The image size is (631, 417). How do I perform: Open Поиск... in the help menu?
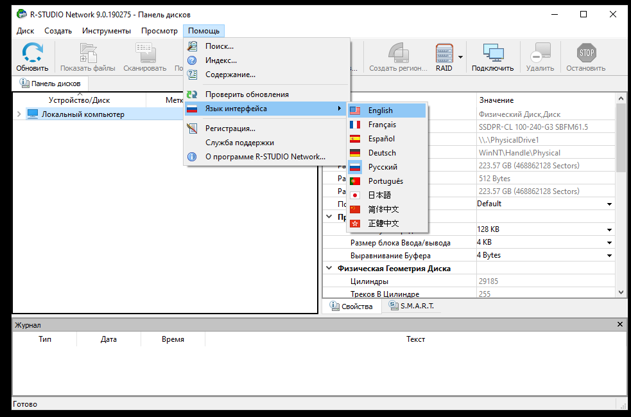pos(267,46)
